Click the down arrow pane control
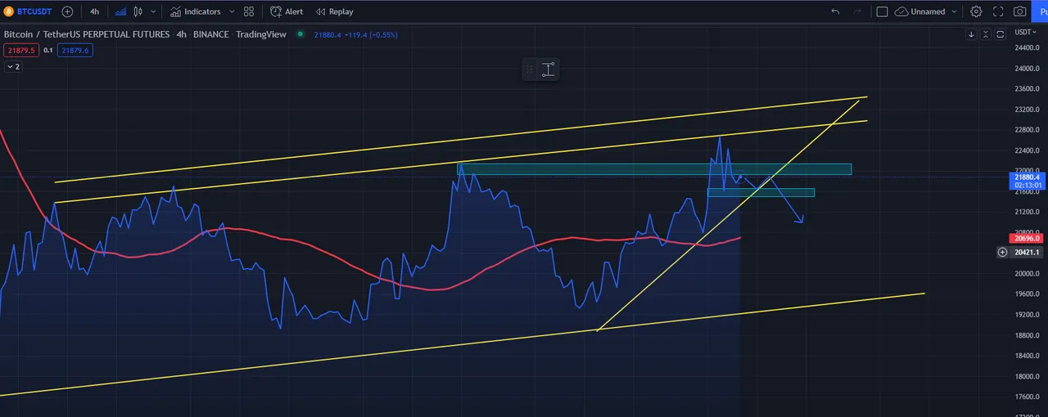 pos(971,34)
